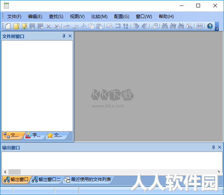Screen dimensions: 224x195
Task: Open the 文件(F) menu
Action: click(14, 17)
